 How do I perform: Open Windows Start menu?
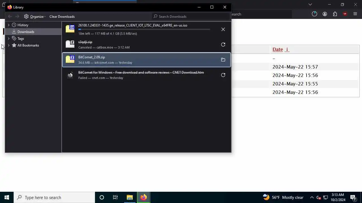coord(7,197)
